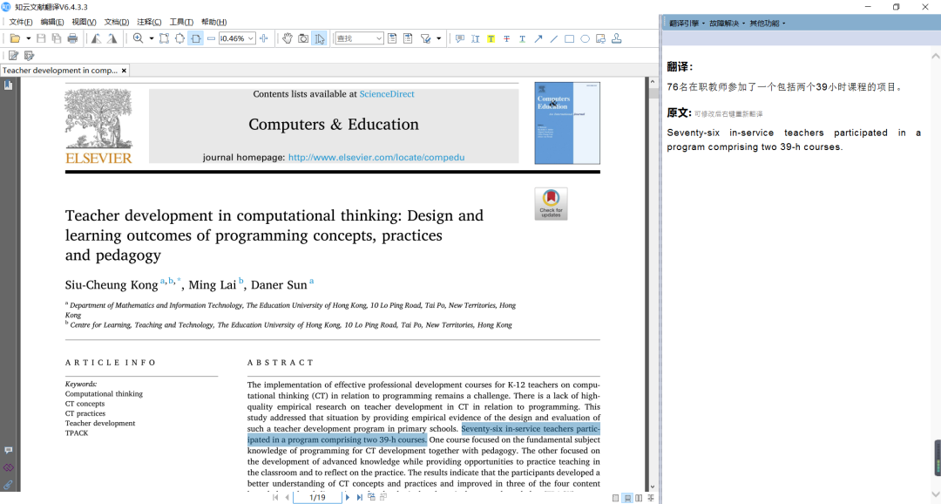Toggle continuous page layout in status bar

click(627, 498)
